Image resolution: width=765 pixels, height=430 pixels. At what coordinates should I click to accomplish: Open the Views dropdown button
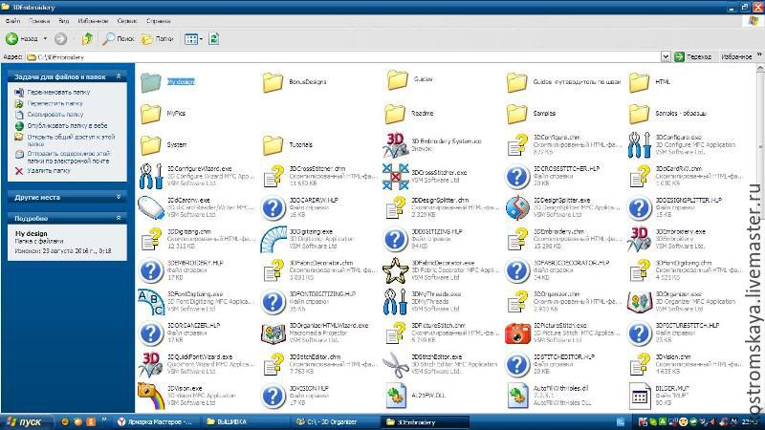pyautogui.click(x=193, y=38)
